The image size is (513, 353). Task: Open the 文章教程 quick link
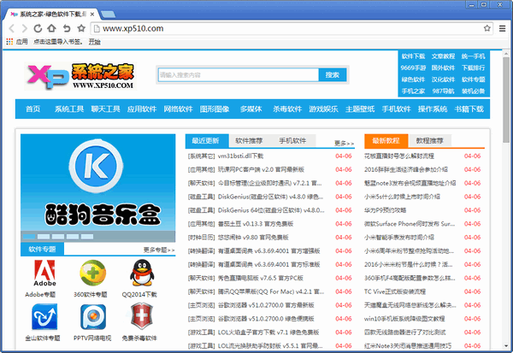[443, 56]
